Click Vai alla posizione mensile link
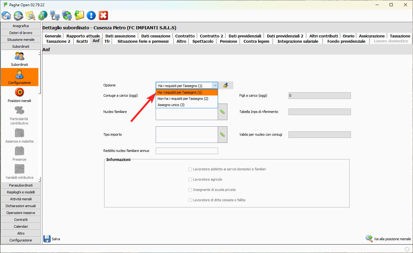The height and width of the screenshot is (253, 413). coord(388,239)
